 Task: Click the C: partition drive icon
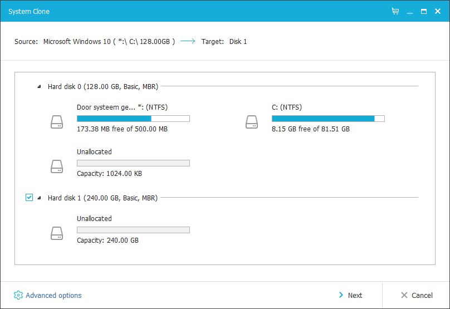252,122
